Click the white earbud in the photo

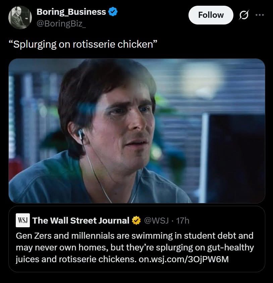[80, 135]
